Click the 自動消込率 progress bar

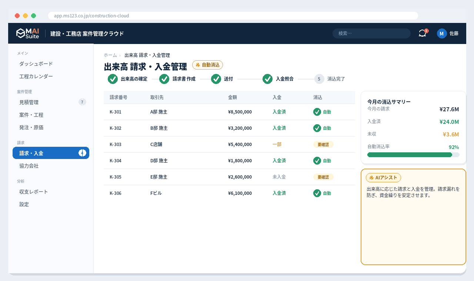(413, 155)
